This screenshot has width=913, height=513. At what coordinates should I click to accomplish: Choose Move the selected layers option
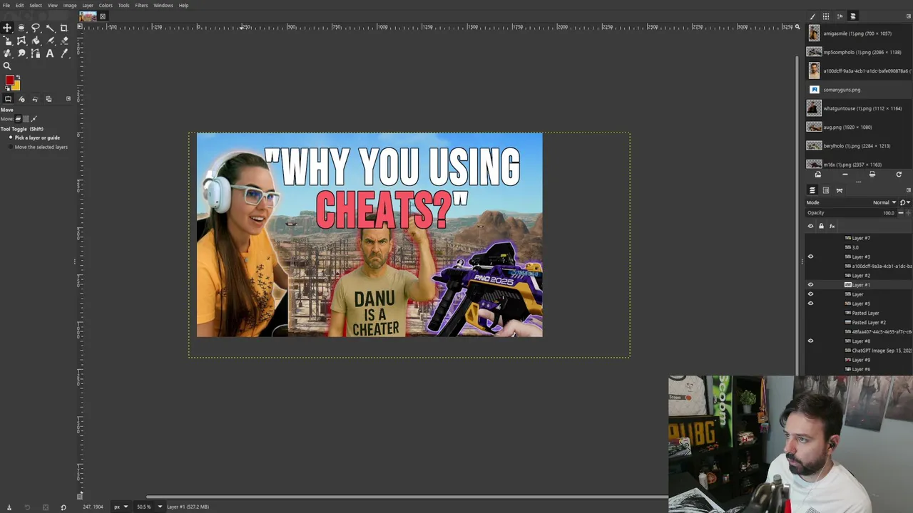[37, 147]
